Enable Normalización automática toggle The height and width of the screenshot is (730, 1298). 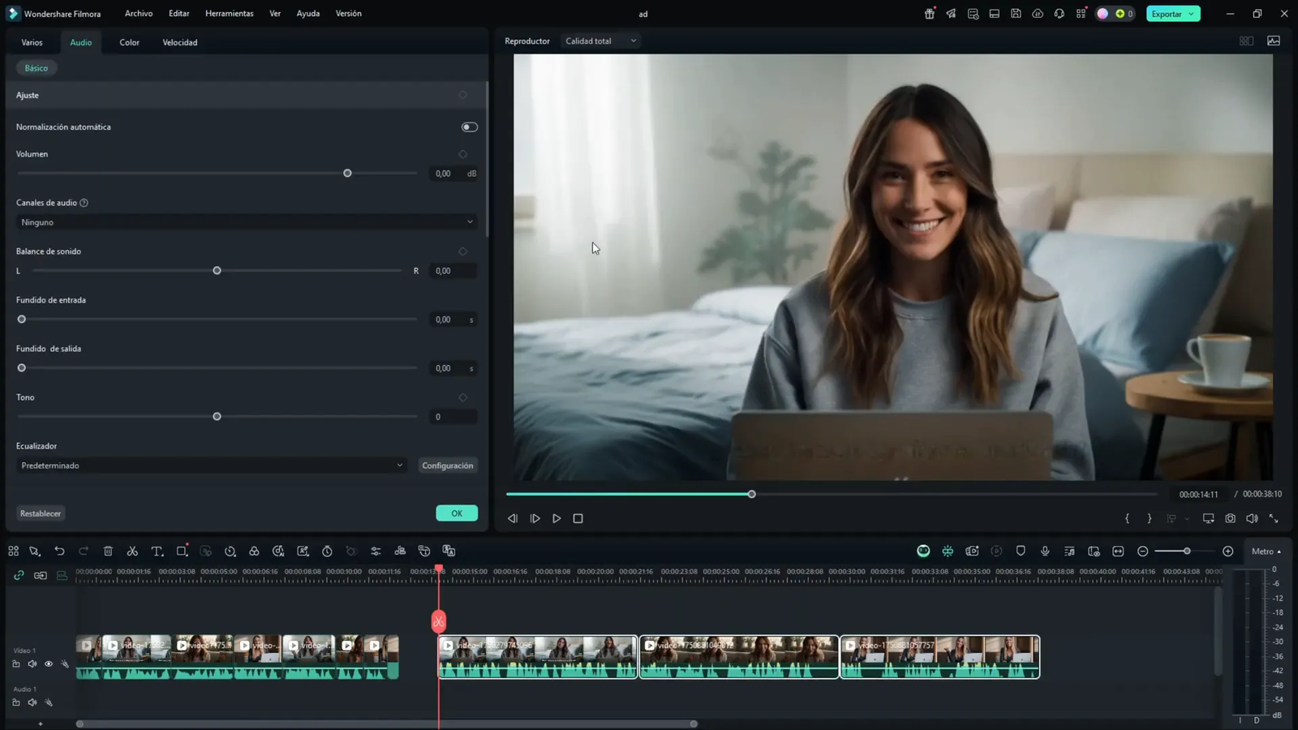click(x=468, y=127)
